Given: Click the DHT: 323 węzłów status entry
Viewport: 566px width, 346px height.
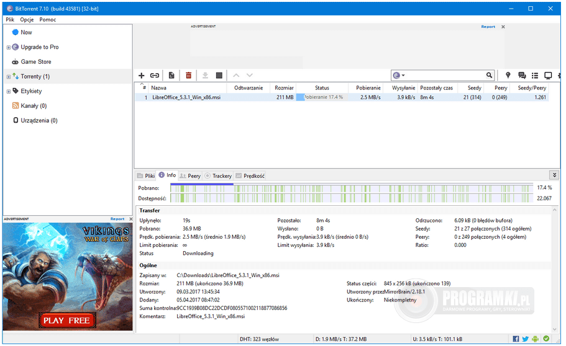Looking at the screenshot, I should click(259, 339).
